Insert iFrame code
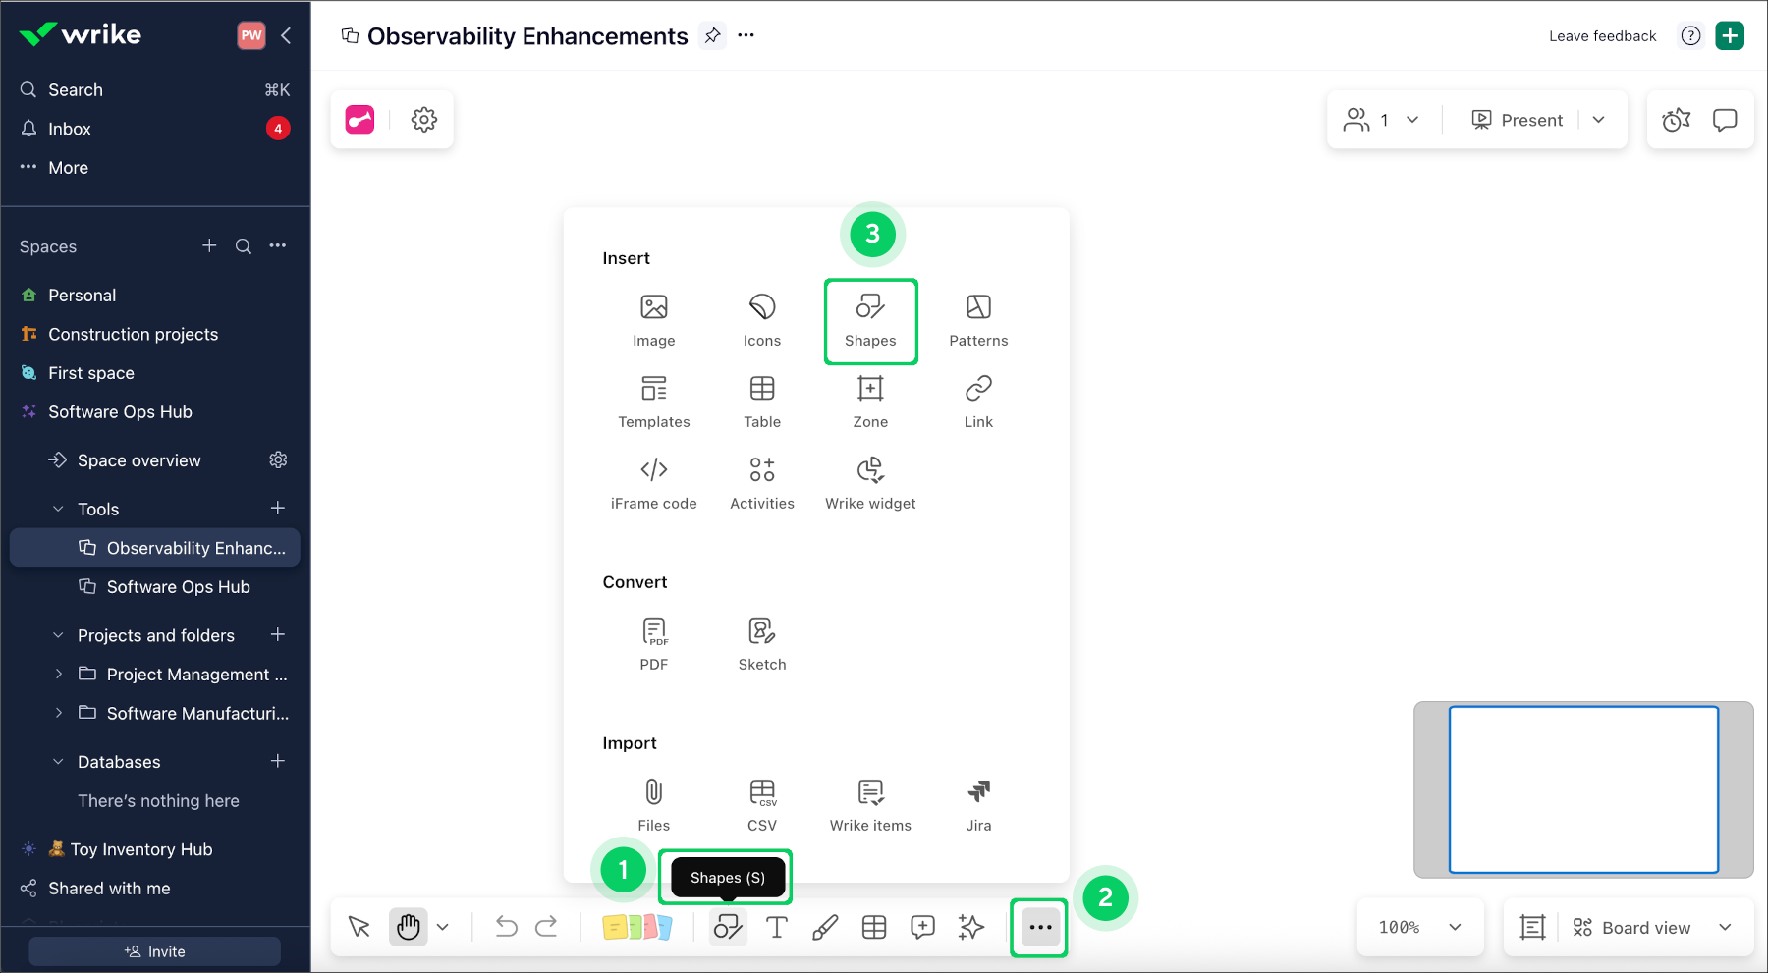This screenshot has width=1768, height=973. pyautogui.click(x=654, y=483)
